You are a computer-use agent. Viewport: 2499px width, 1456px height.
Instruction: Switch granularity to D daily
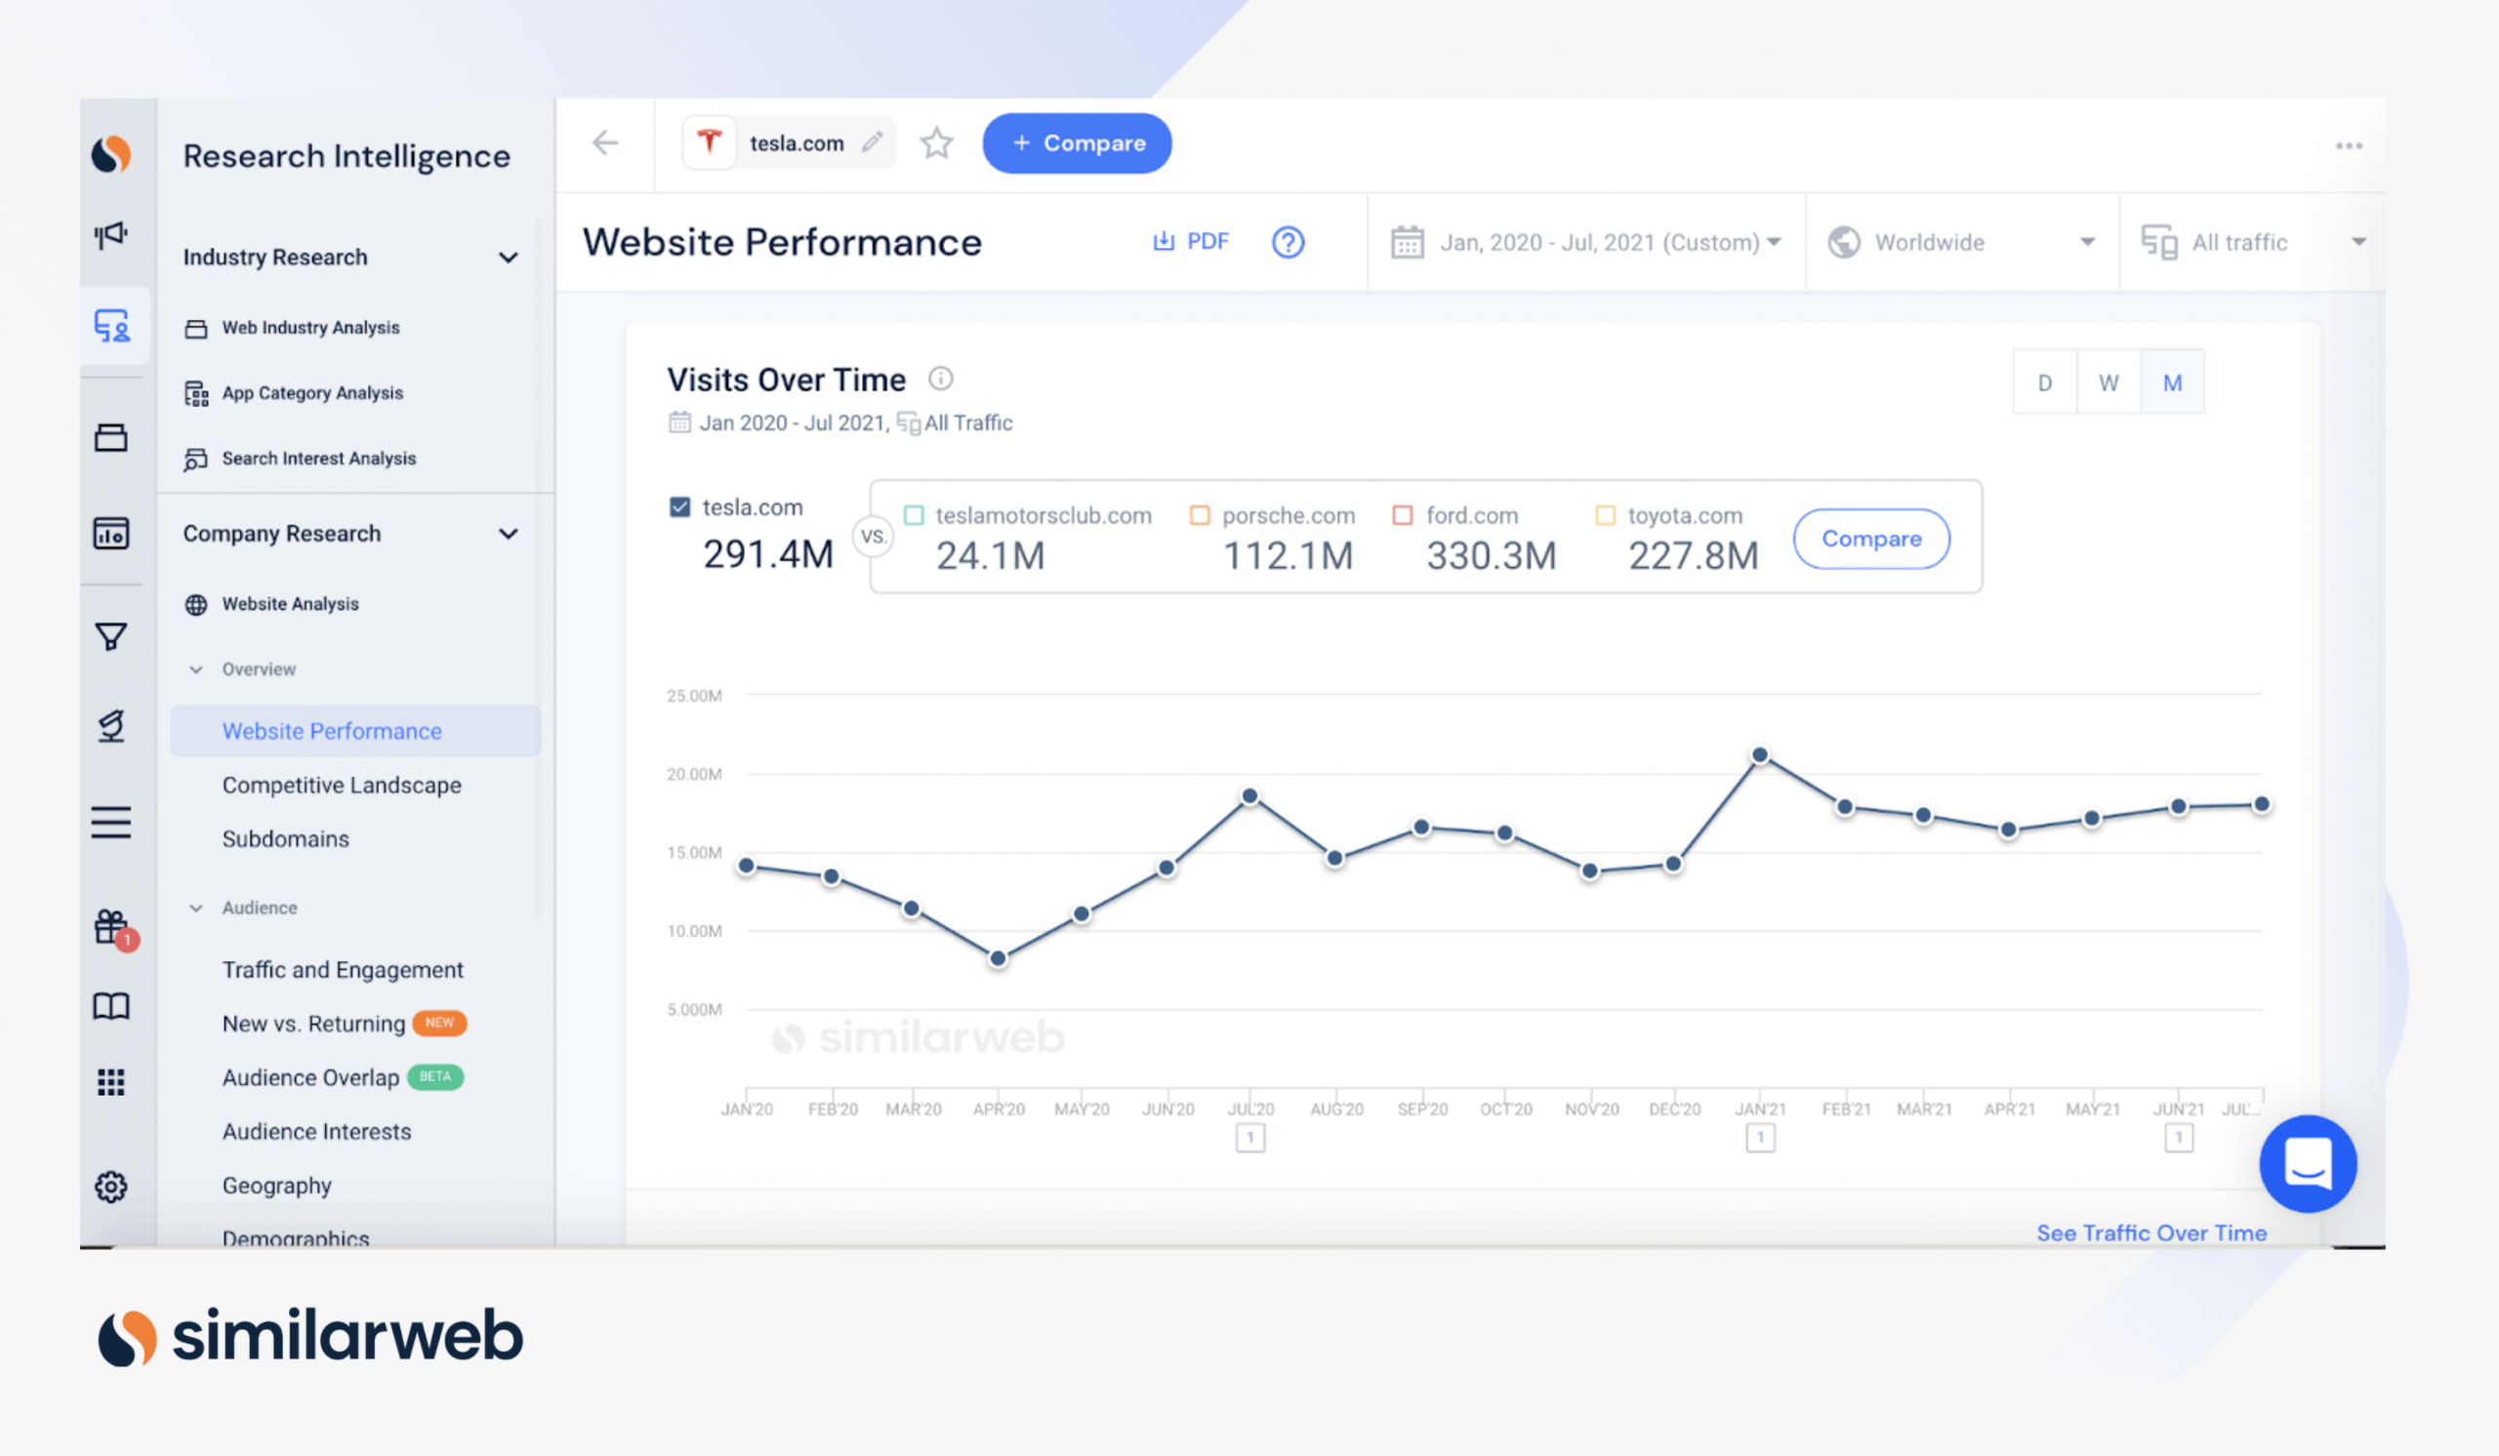tap(2044, 383)
